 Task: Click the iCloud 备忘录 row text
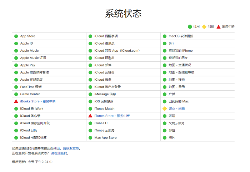pos(30,116)
